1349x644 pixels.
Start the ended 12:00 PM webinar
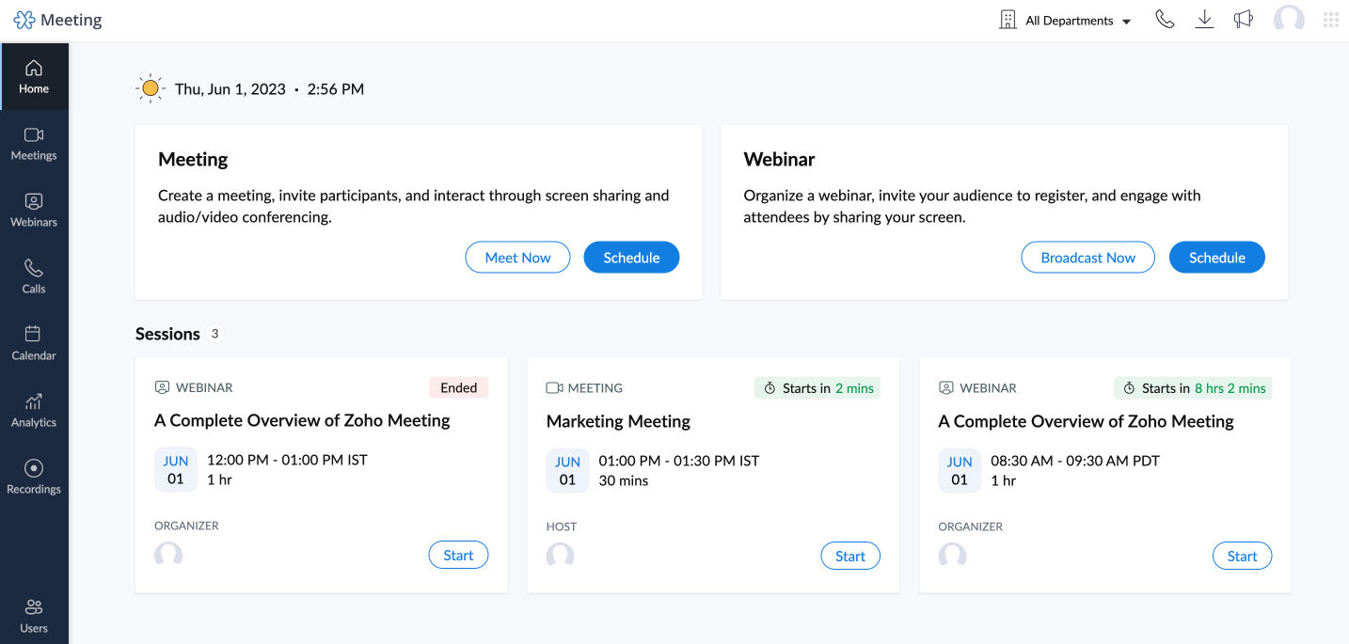(458, 555)
